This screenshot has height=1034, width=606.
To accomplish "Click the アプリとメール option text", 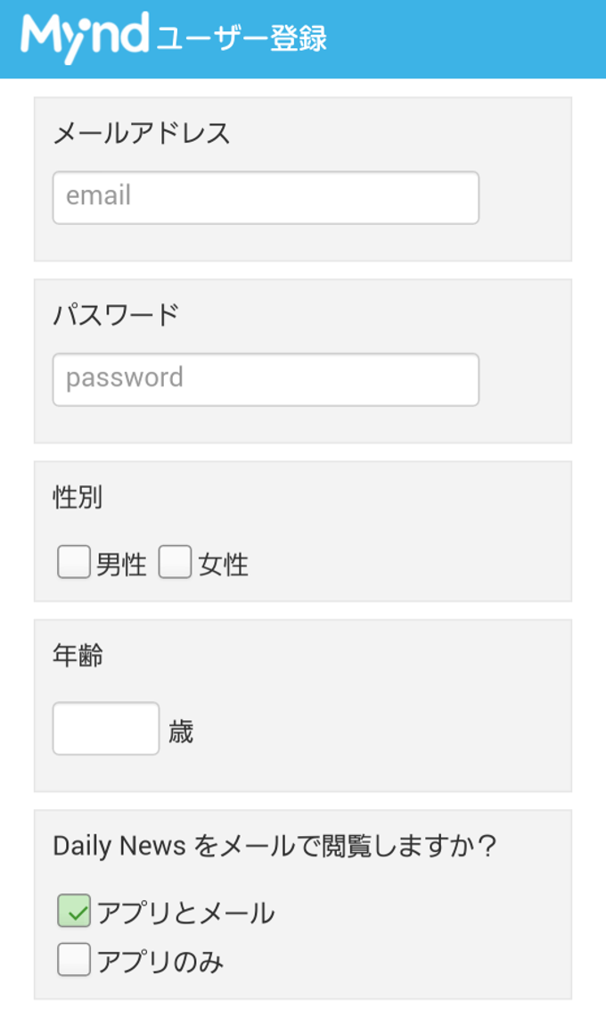I will (185, 914).
